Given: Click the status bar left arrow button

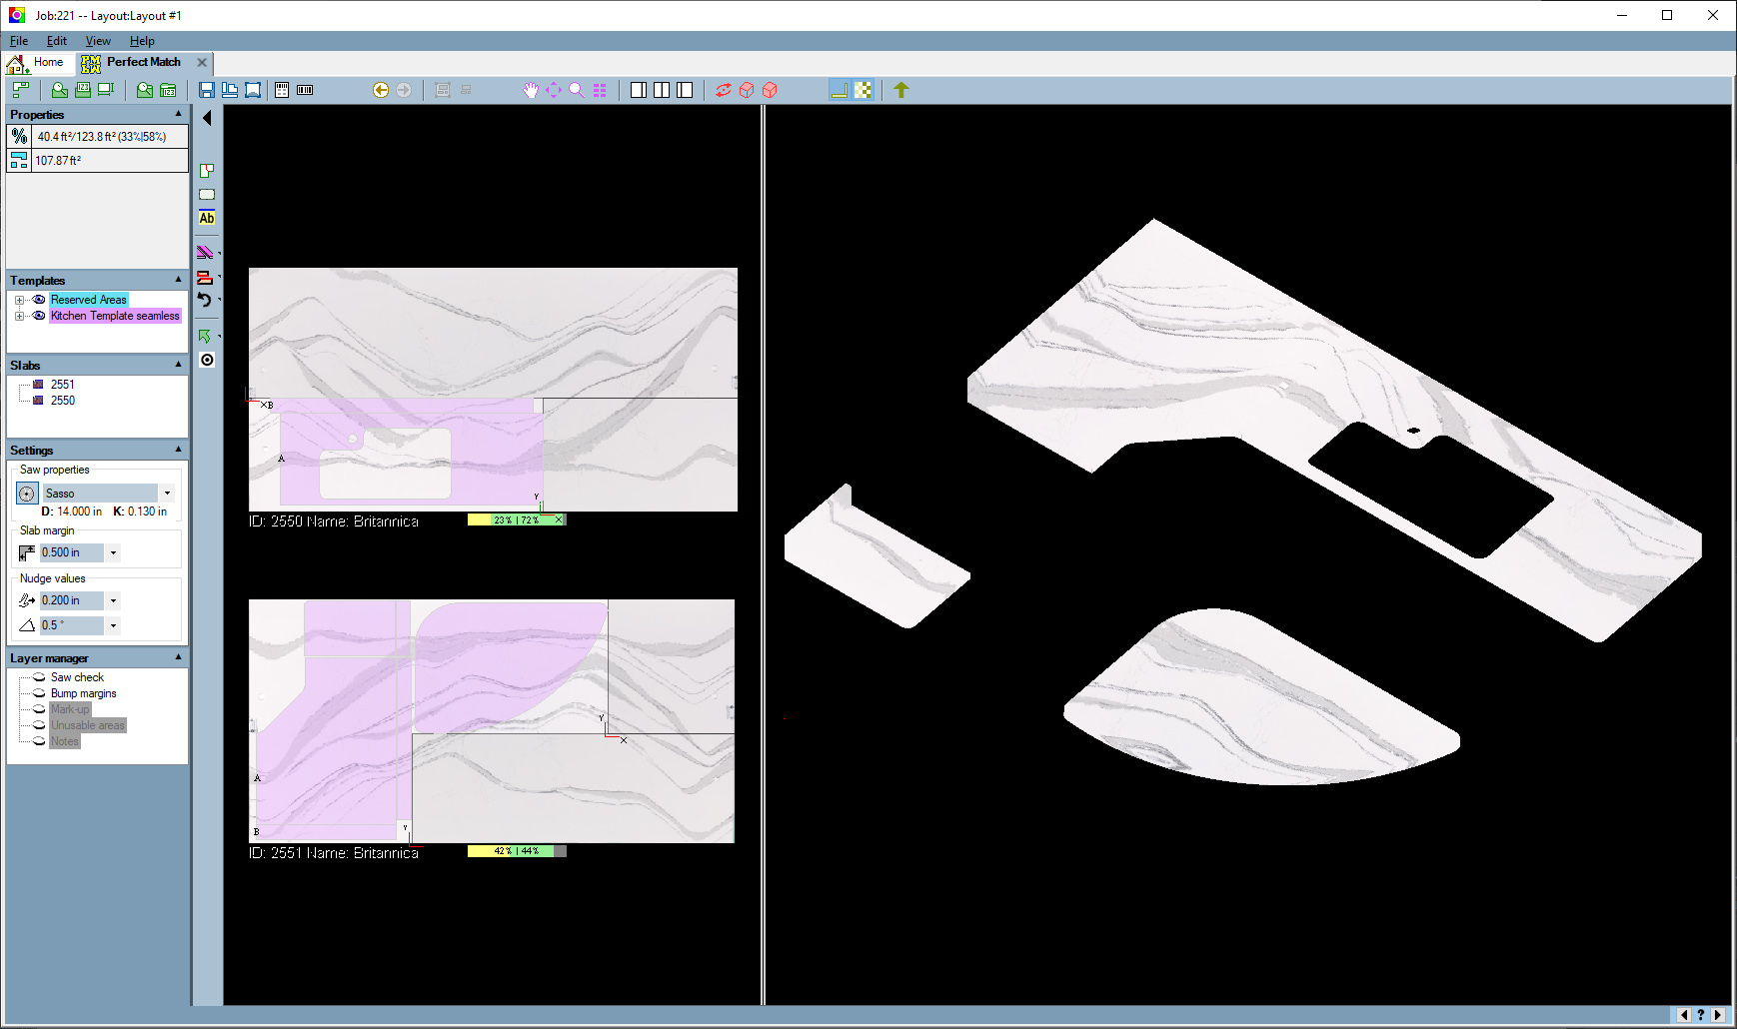Looking at the screenshot, I should [1684, 1015].
